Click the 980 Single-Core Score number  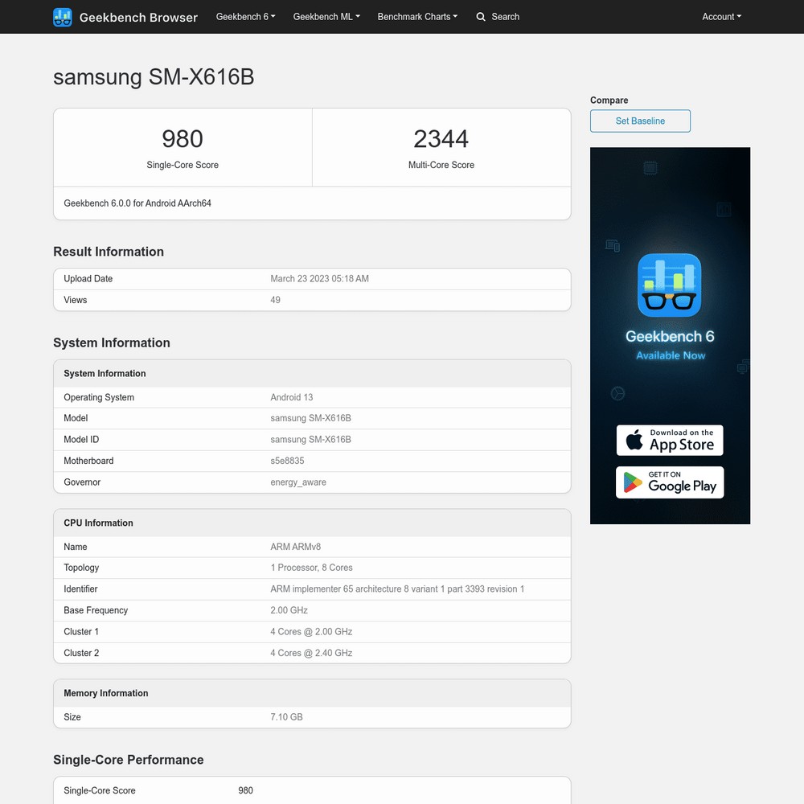tap(183, 139)
